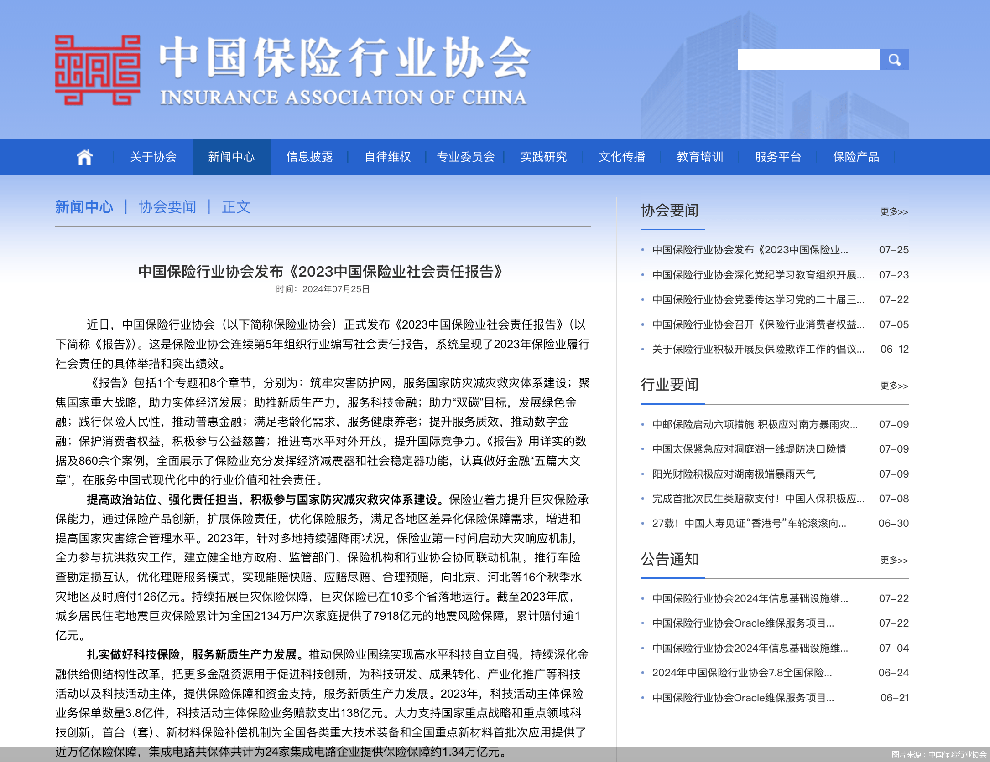Open news 中国保险行业协会发布《2023中国保险业... in sidebar
Screen dimensions: 990x762
coord(750,250)
